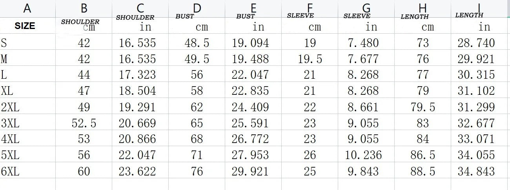Select shoulder inch value 17.323
Viewport: 510px width, 190px height.
[137, 75]
